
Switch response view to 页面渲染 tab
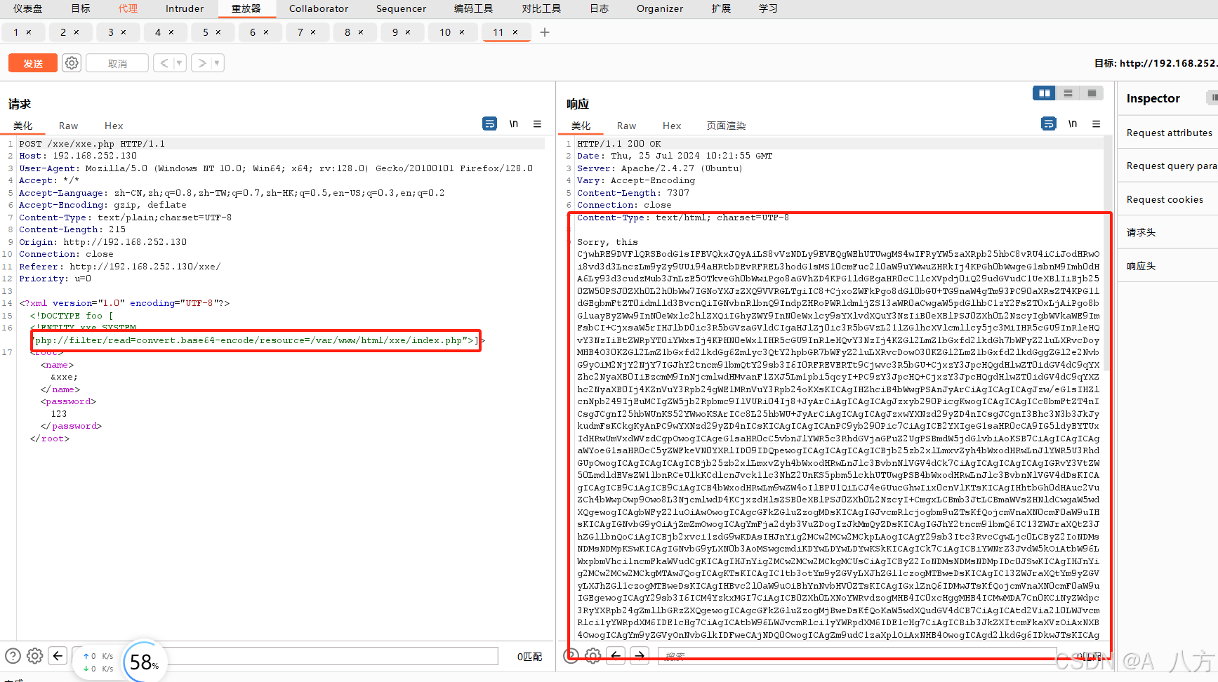[x=726, y=126]
